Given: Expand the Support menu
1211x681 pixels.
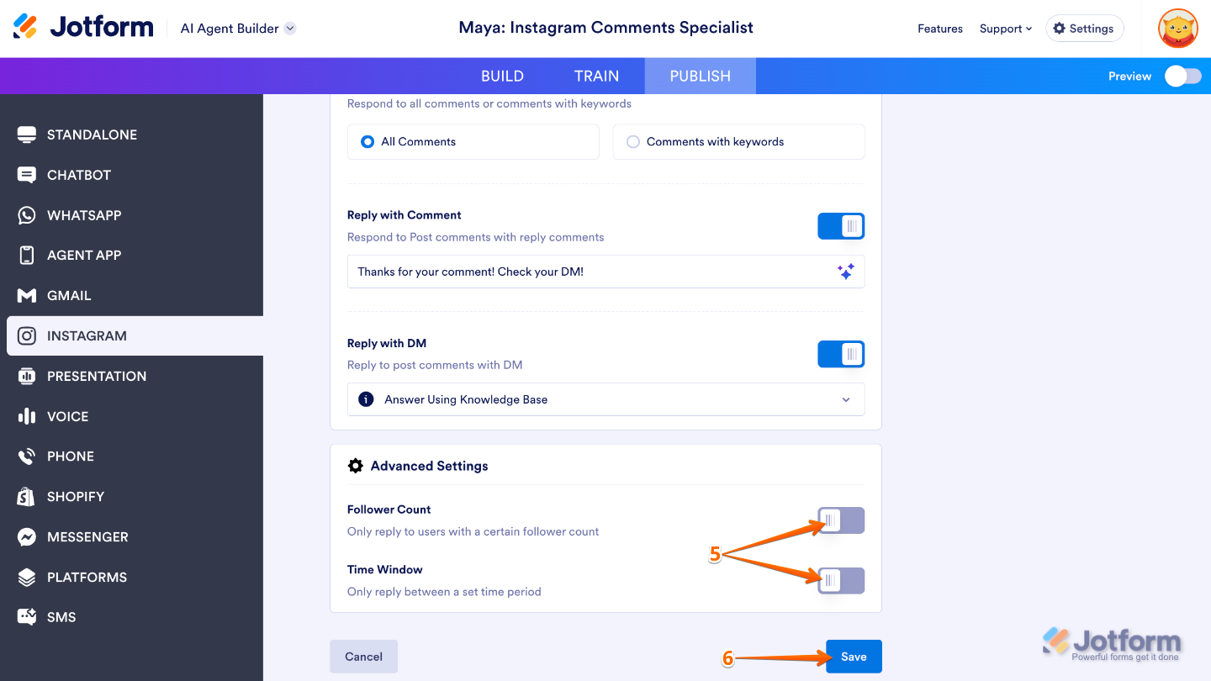Looking at the screenshot, I should (x=1006, y=29).
